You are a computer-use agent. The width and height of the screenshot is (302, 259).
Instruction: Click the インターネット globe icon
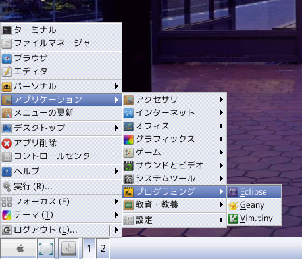coord(128,113)
